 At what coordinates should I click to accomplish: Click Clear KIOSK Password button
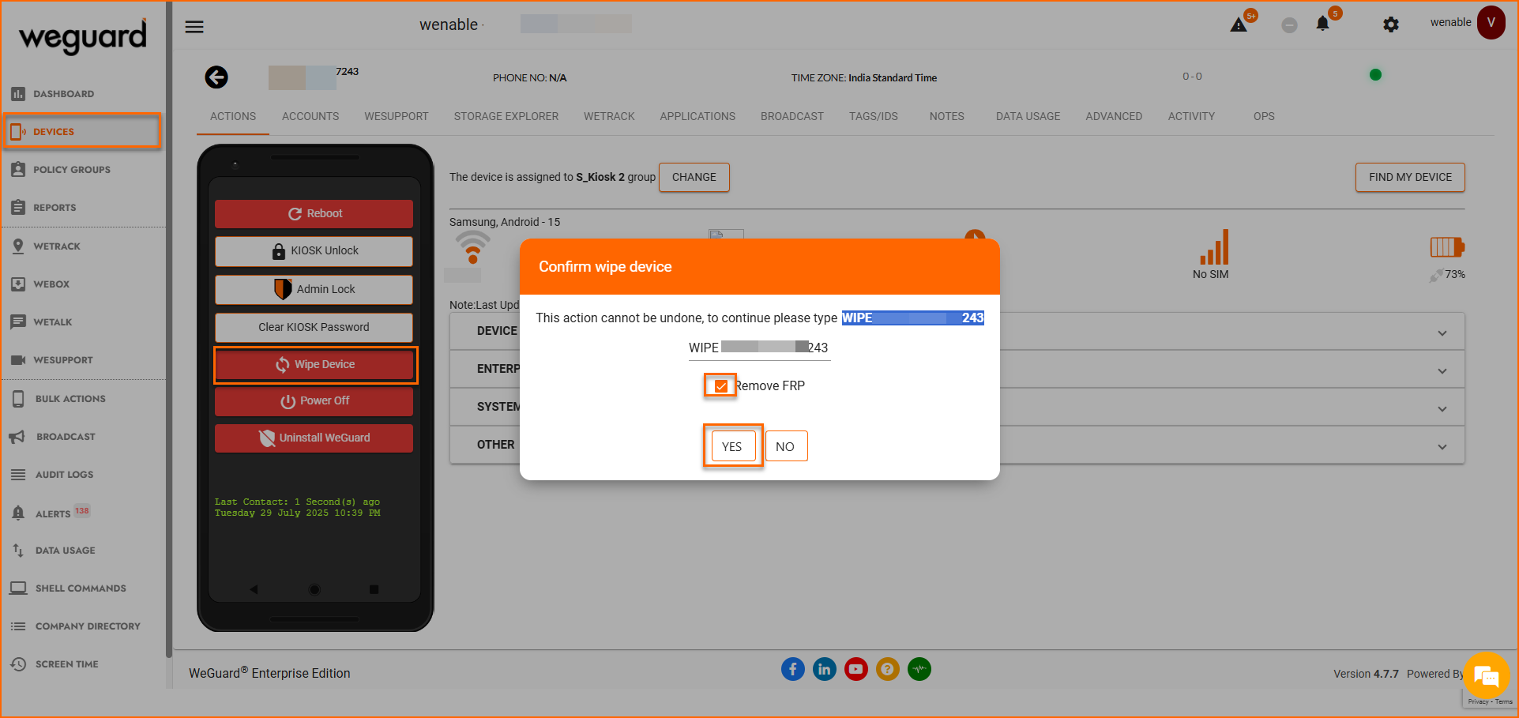pos(314,327)
